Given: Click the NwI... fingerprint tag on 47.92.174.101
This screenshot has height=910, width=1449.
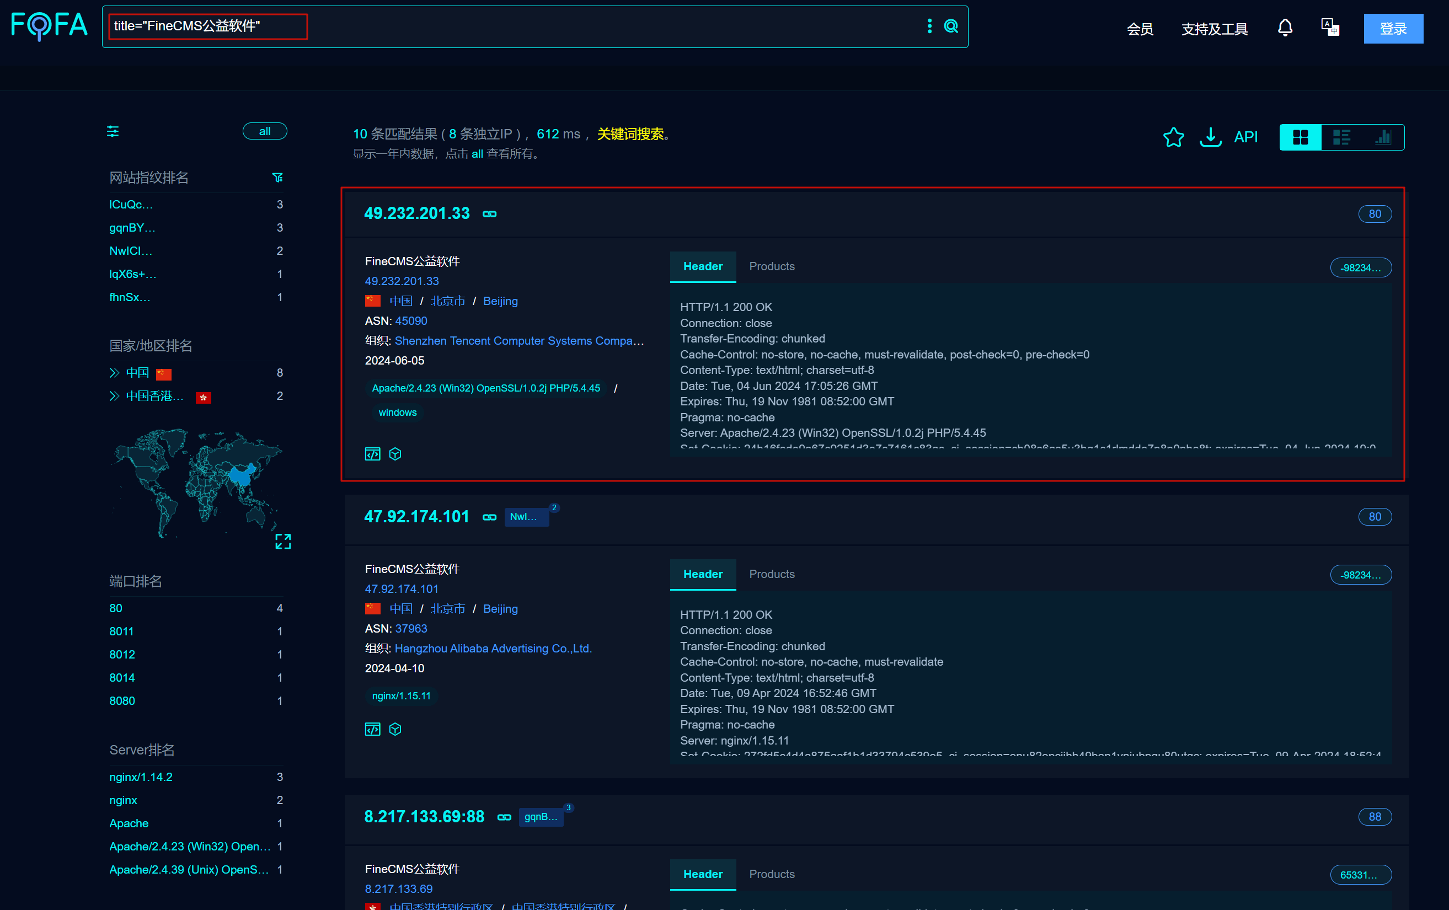Looking at the screenshot, I should pos(526,517).
